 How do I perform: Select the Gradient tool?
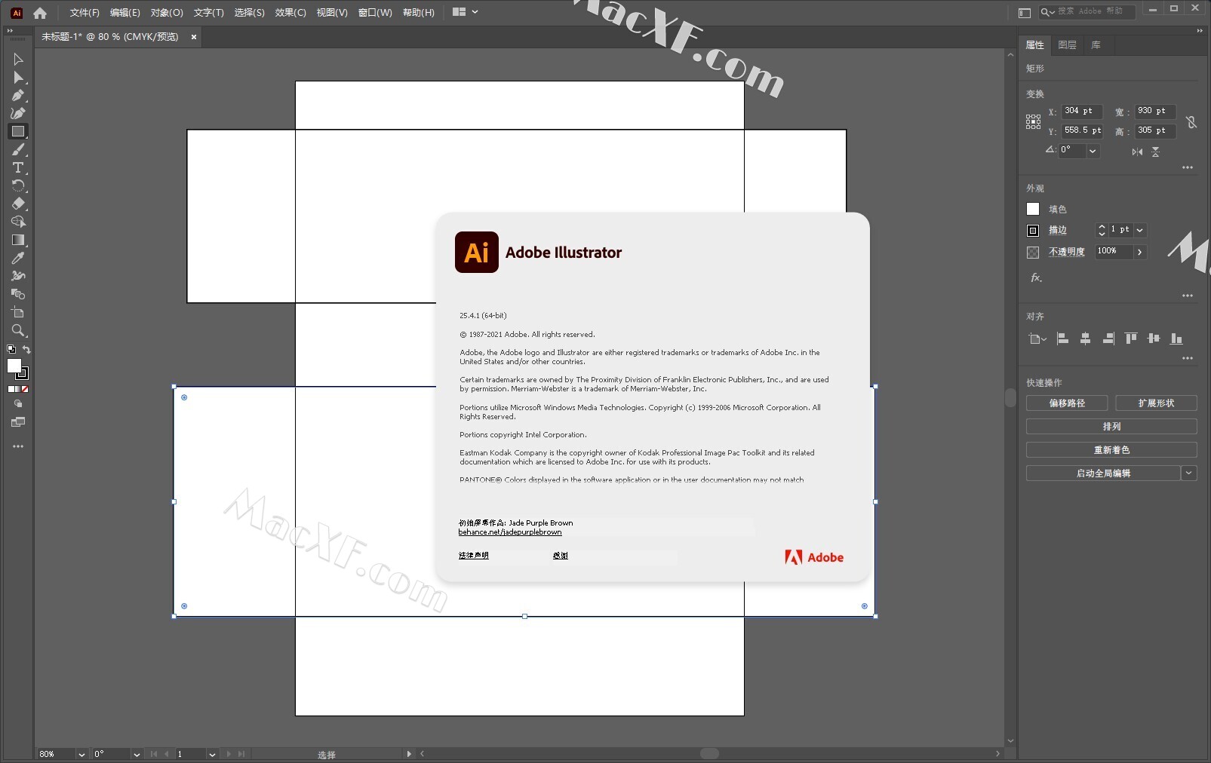(x=18, y=240)
